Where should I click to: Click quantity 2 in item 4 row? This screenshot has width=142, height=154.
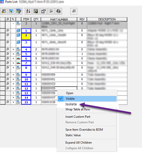coord(36,49)
